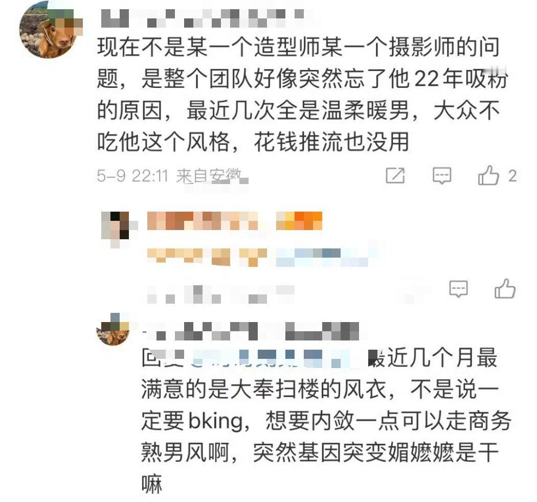Tap the orange badge beside the second reply username
537x502 pixels.
tap(299, 221)
